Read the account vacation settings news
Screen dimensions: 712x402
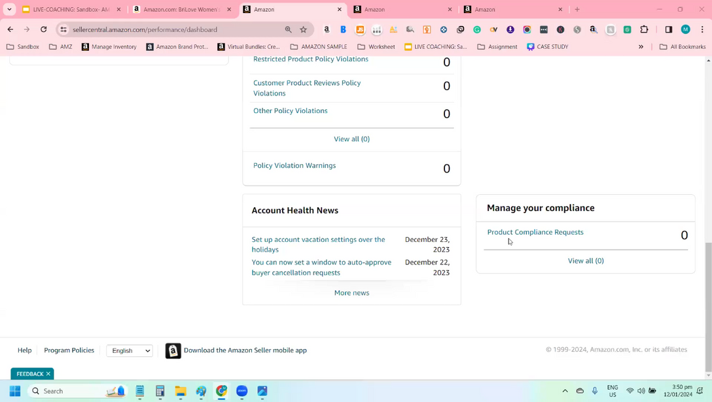point(318,244)
